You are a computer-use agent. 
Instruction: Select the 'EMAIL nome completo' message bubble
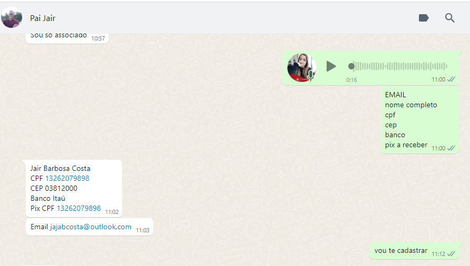coord(419,120)
